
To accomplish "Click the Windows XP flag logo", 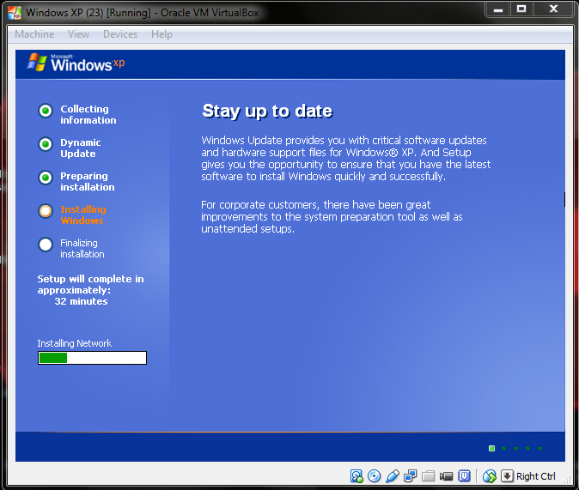I will tap(37, 63).
